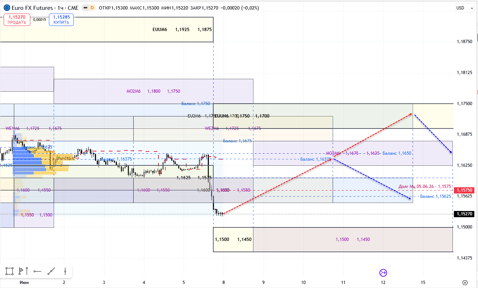478x288 pixels.
Task: Click the ОТКР 1,15300 open value
Action: click(113, 8)
